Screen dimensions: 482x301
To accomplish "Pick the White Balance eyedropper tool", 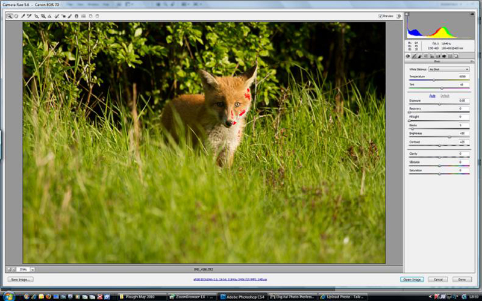I will coord(23,16).
